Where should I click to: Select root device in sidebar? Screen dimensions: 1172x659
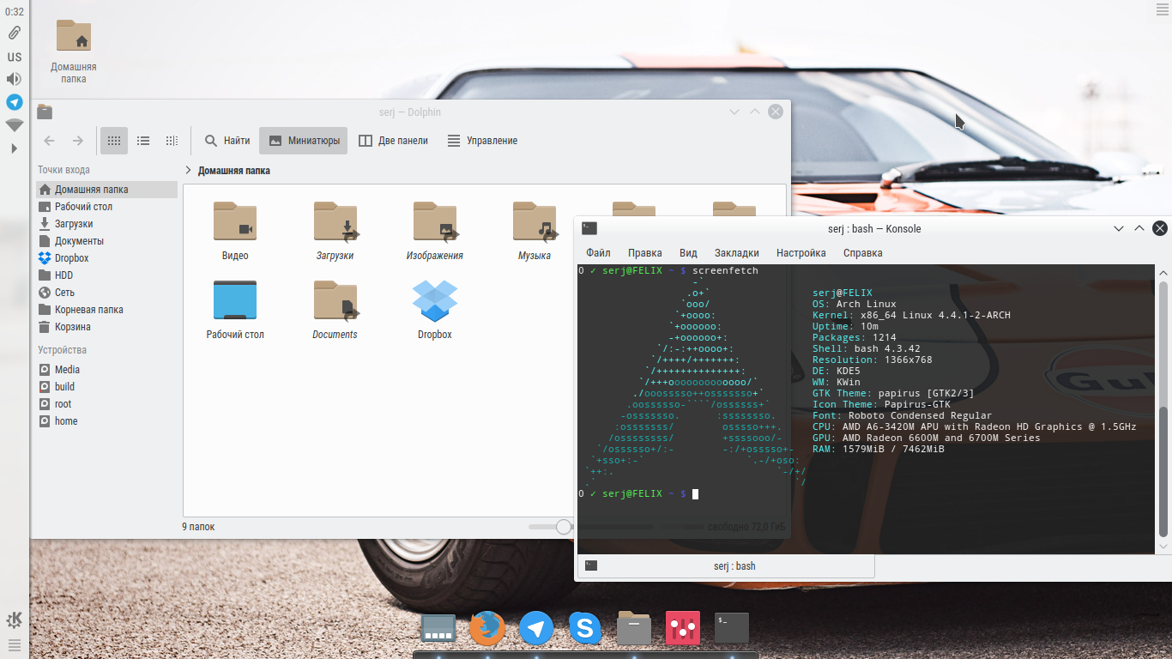(x=106, y=404)
